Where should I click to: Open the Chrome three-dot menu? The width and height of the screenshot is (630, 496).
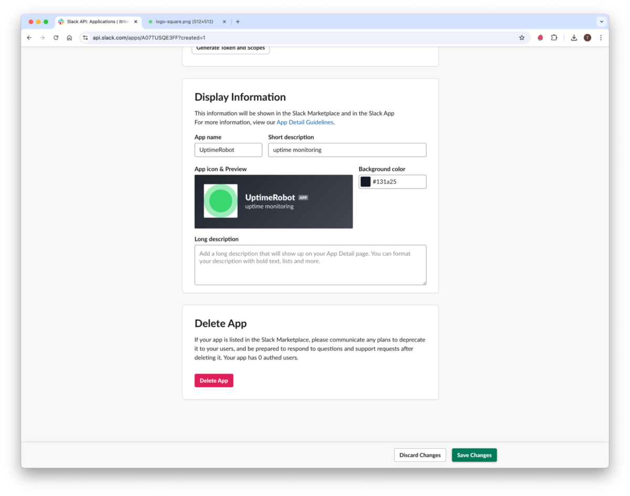point(601,37)
